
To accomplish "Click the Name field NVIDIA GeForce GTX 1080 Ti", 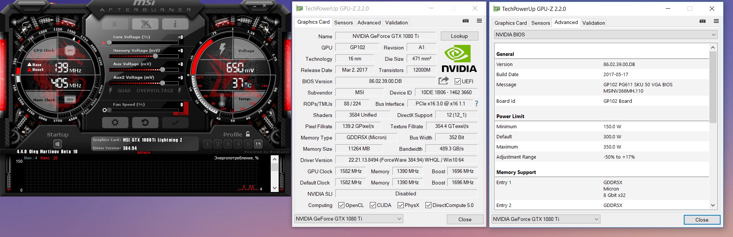I will [385, 36].
